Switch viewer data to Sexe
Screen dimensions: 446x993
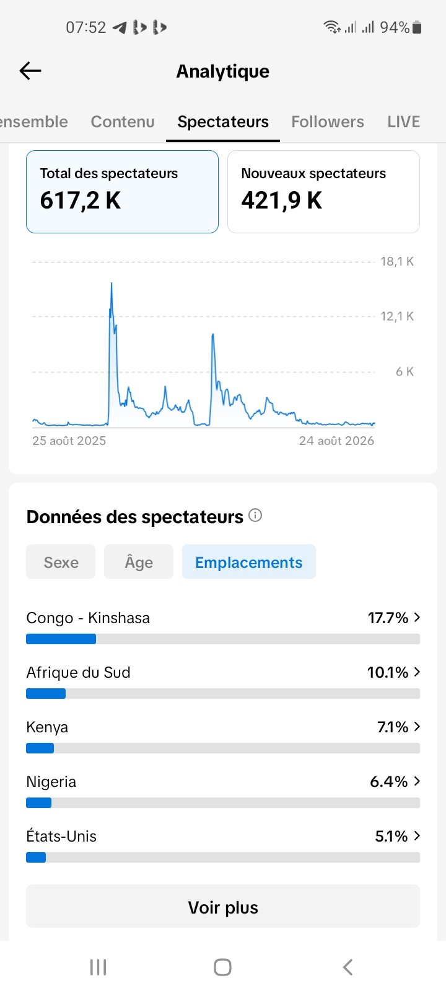tap(61, 562)
